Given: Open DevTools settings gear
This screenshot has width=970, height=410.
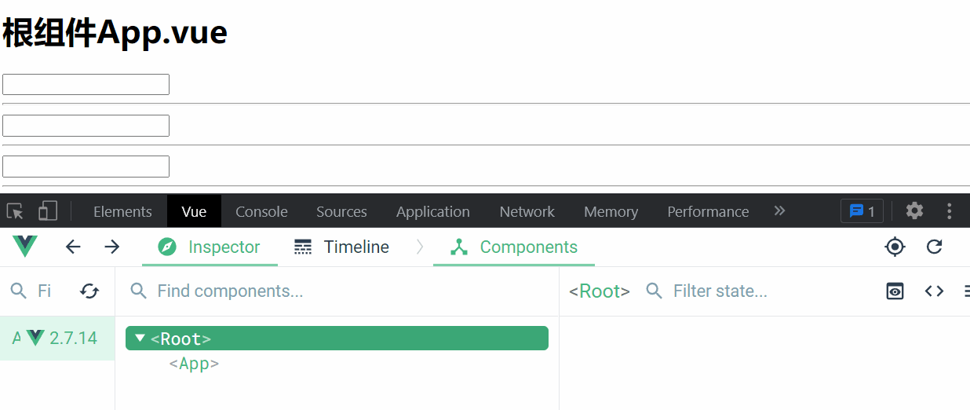Looking at the screenshot, I should click(914, 210).
